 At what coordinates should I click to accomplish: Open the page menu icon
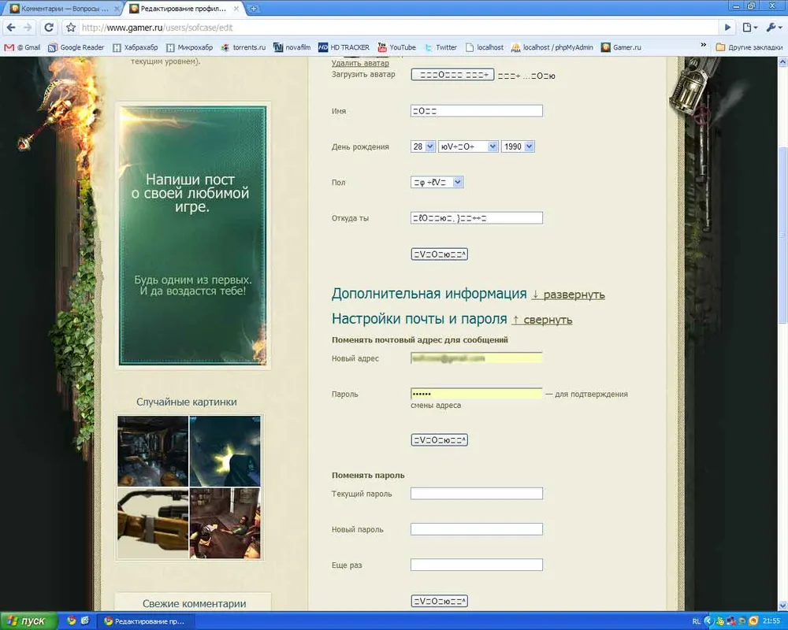[x=749, y=28]
